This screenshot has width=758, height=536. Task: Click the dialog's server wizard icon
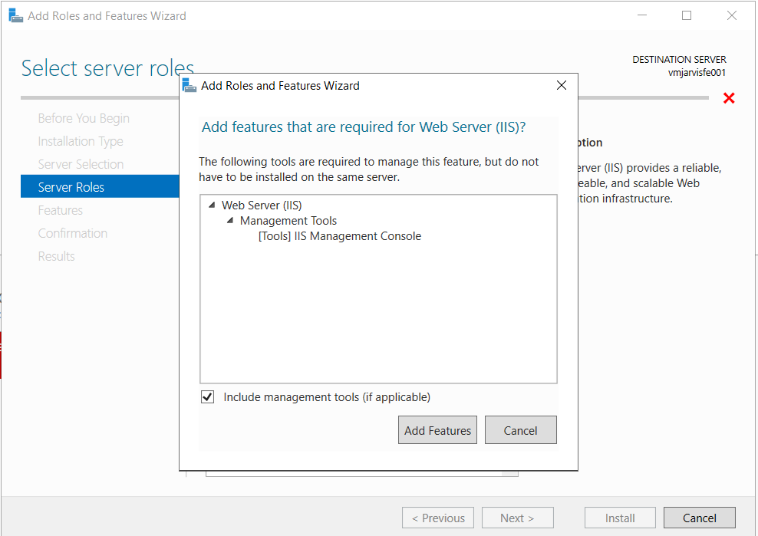pos(189,86)
